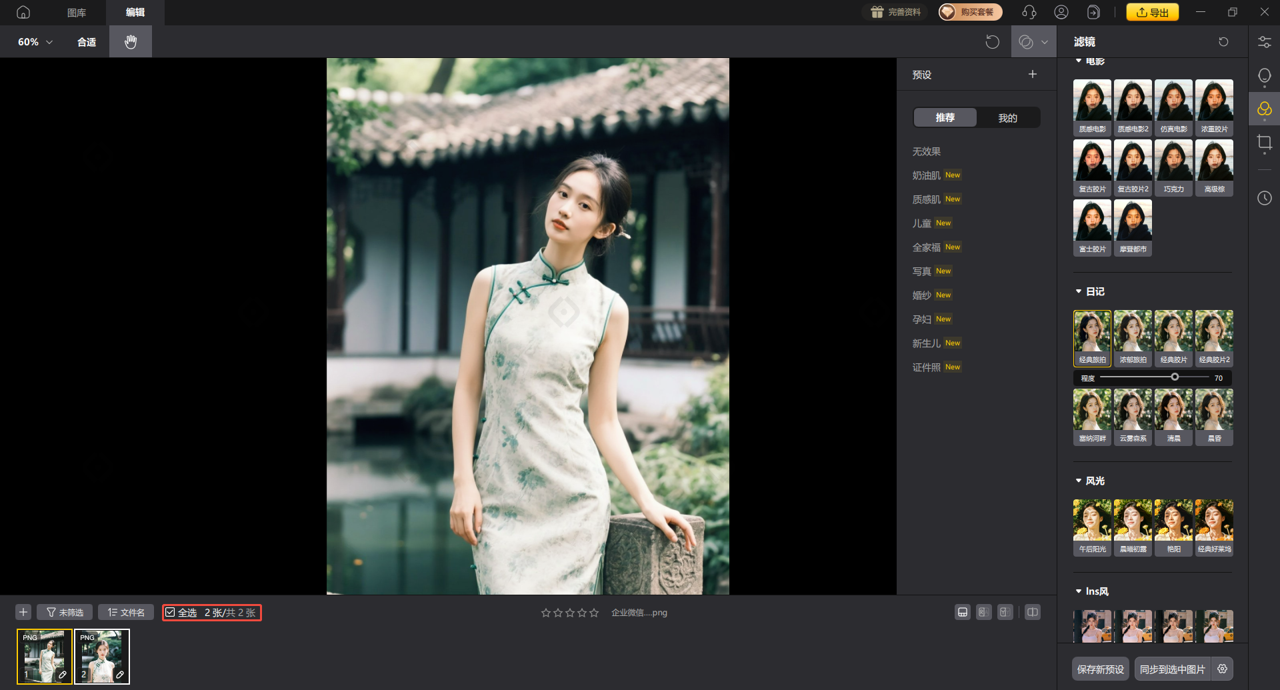This screenshot has width=1280, height=690.
Task: Toggle the before/after compare view button
Action: click(x=1032, y=613)
